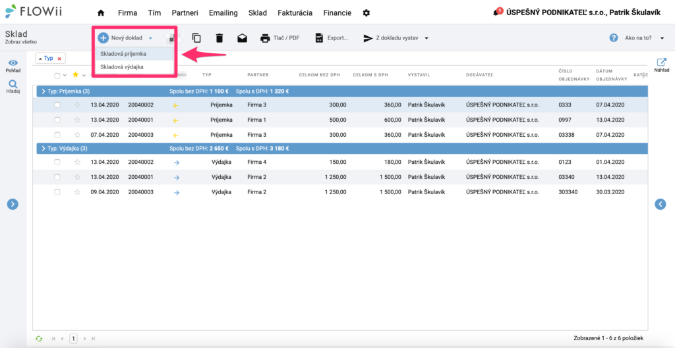
Task: Open the settings gear in top navigation
Action: click(x=367, y=13)
